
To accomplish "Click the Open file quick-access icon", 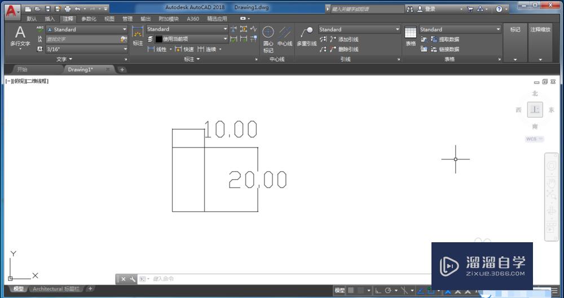I will click(38, 9).
